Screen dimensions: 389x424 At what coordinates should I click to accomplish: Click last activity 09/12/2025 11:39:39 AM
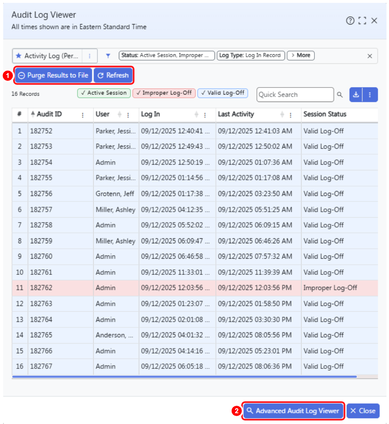tap(255, 272)
